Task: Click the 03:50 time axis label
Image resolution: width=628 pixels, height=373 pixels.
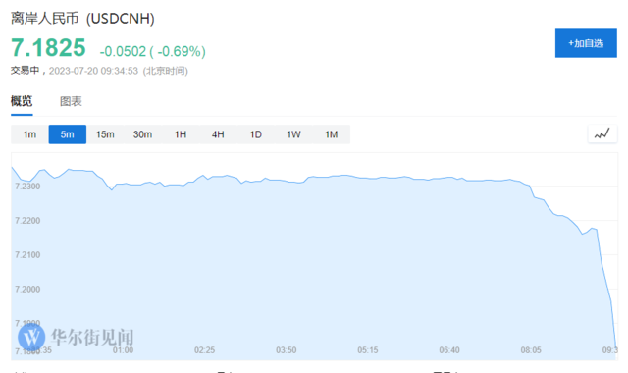Action: click(286, 350)
